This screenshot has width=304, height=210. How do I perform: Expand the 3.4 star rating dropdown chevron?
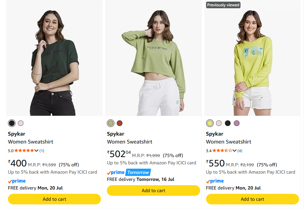tap(235, 151)
